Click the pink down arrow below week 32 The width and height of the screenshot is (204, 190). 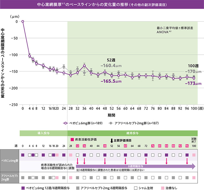pyautogui.click(x=78, y=161)
